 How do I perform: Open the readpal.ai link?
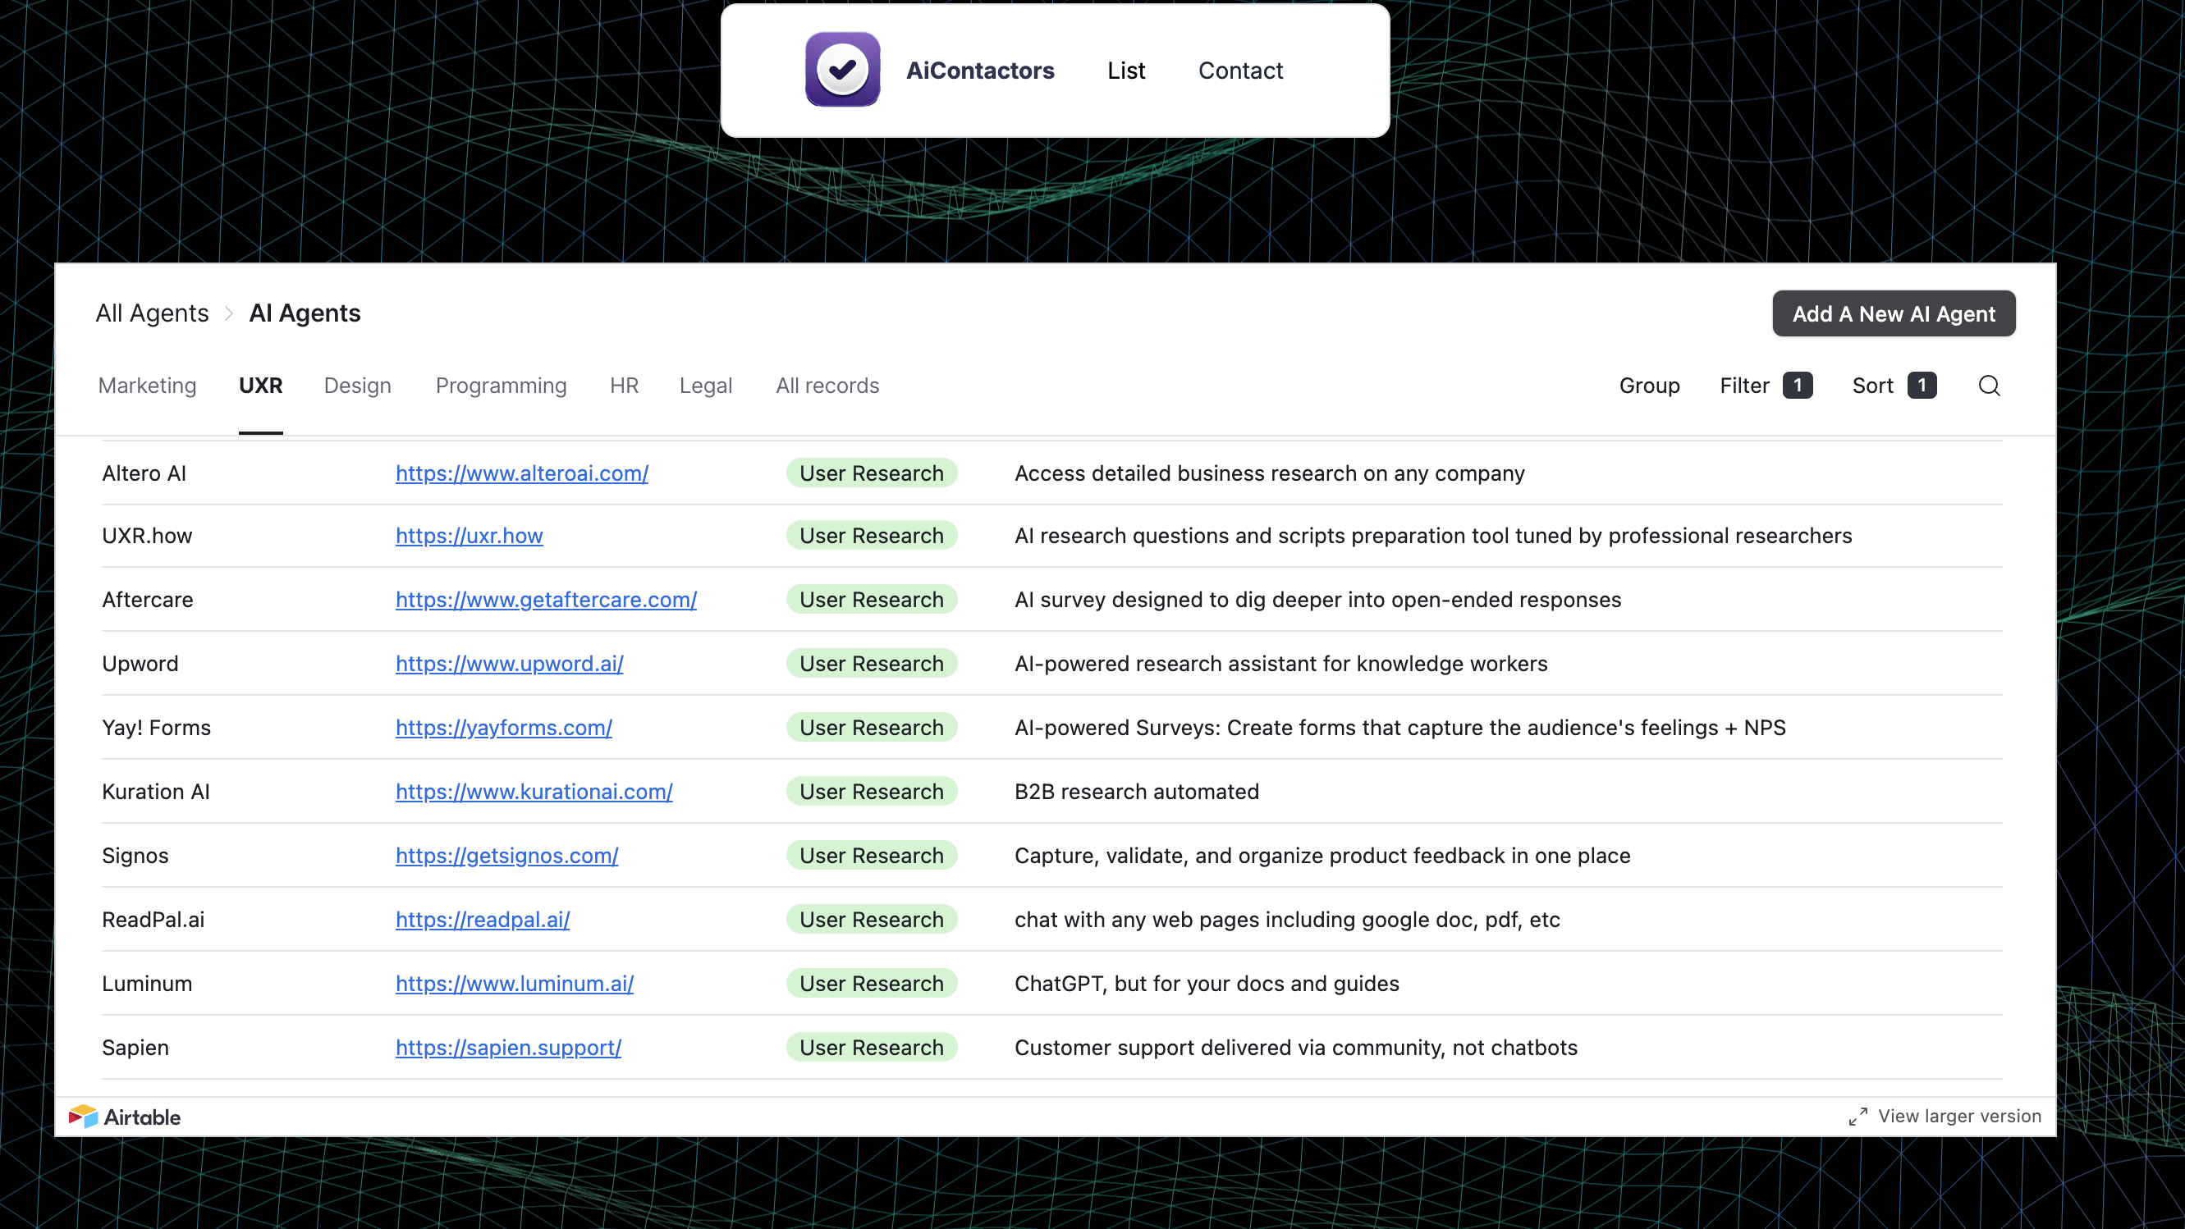483,920
